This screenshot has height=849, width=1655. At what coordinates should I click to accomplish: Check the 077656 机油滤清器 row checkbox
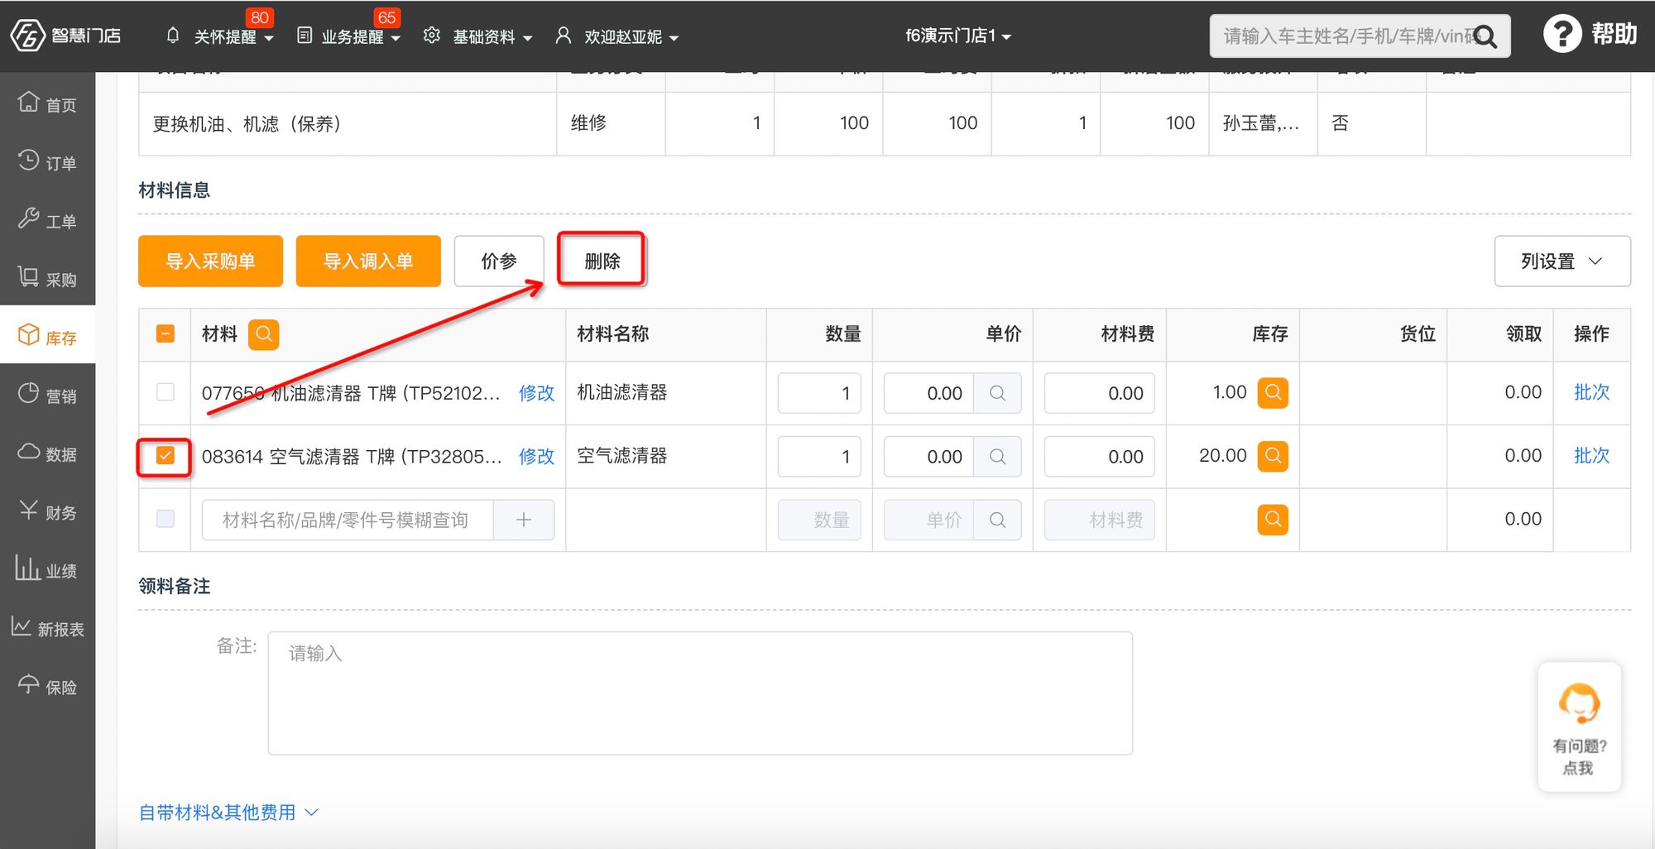tap(165, 392)
